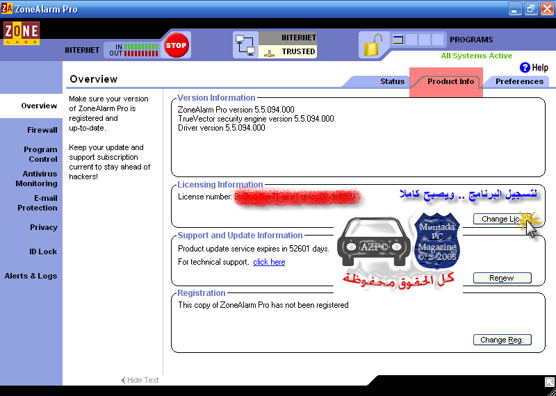
Task: Click the network zones computers icon
Action: (x=245, y=45)
